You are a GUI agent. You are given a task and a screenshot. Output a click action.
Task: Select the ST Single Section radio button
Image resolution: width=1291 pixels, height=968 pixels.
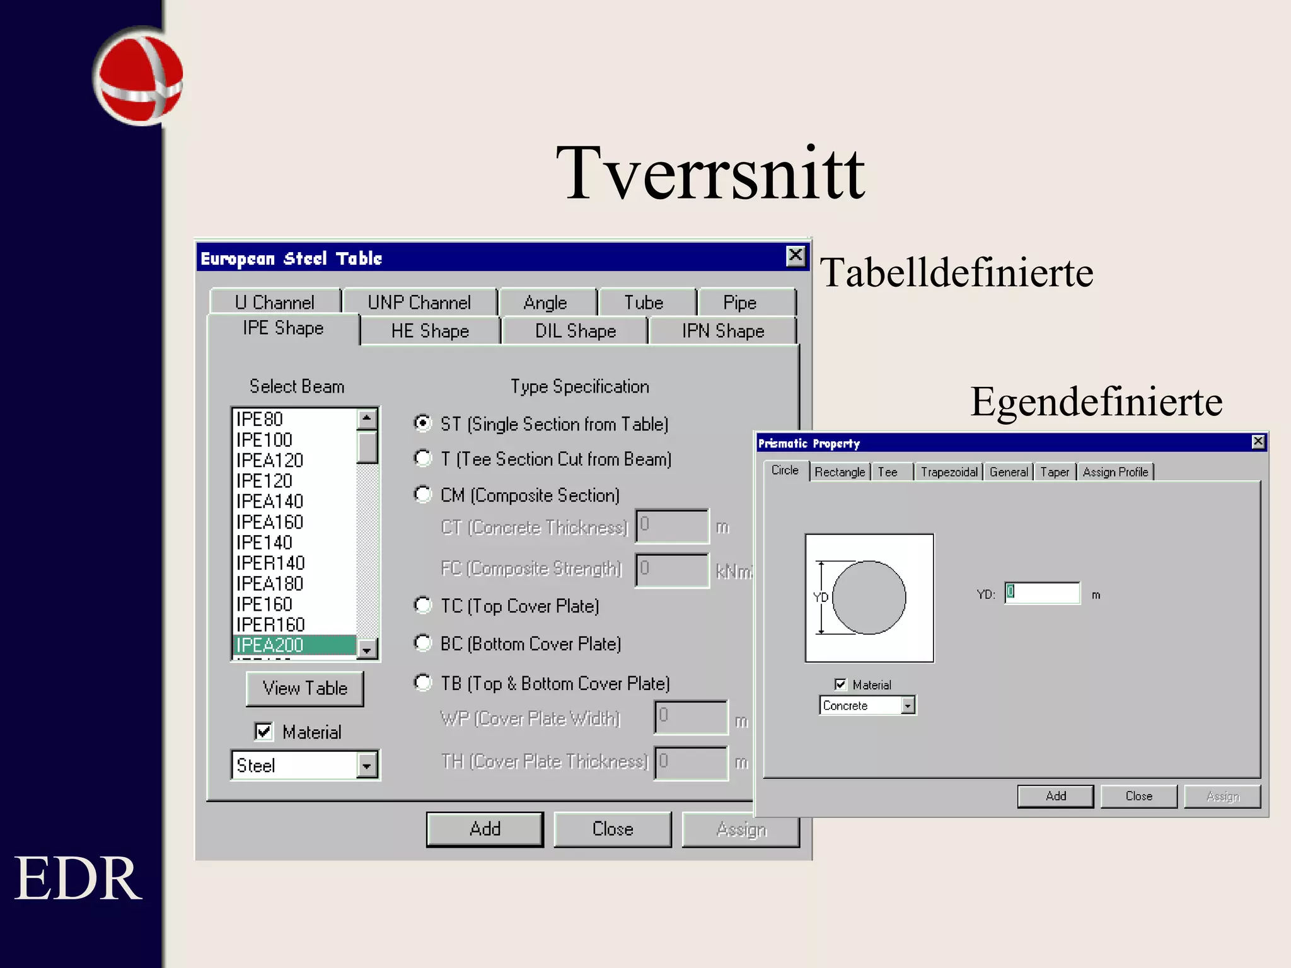pyautogui.click(x=422, y=423)
